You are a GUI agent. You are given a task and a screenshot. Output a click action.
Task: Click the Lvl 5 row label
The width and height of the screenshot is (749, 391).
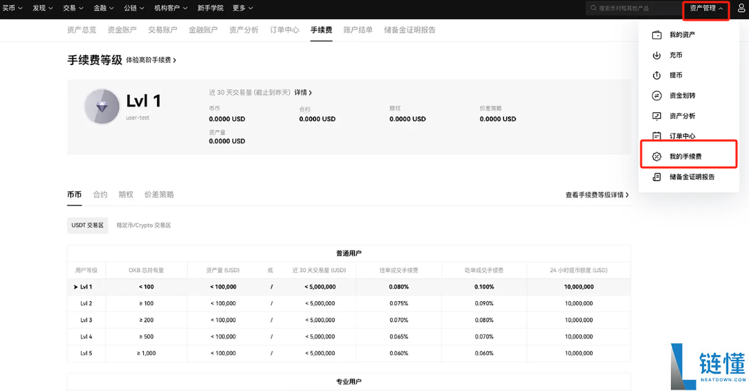point(86,353)
